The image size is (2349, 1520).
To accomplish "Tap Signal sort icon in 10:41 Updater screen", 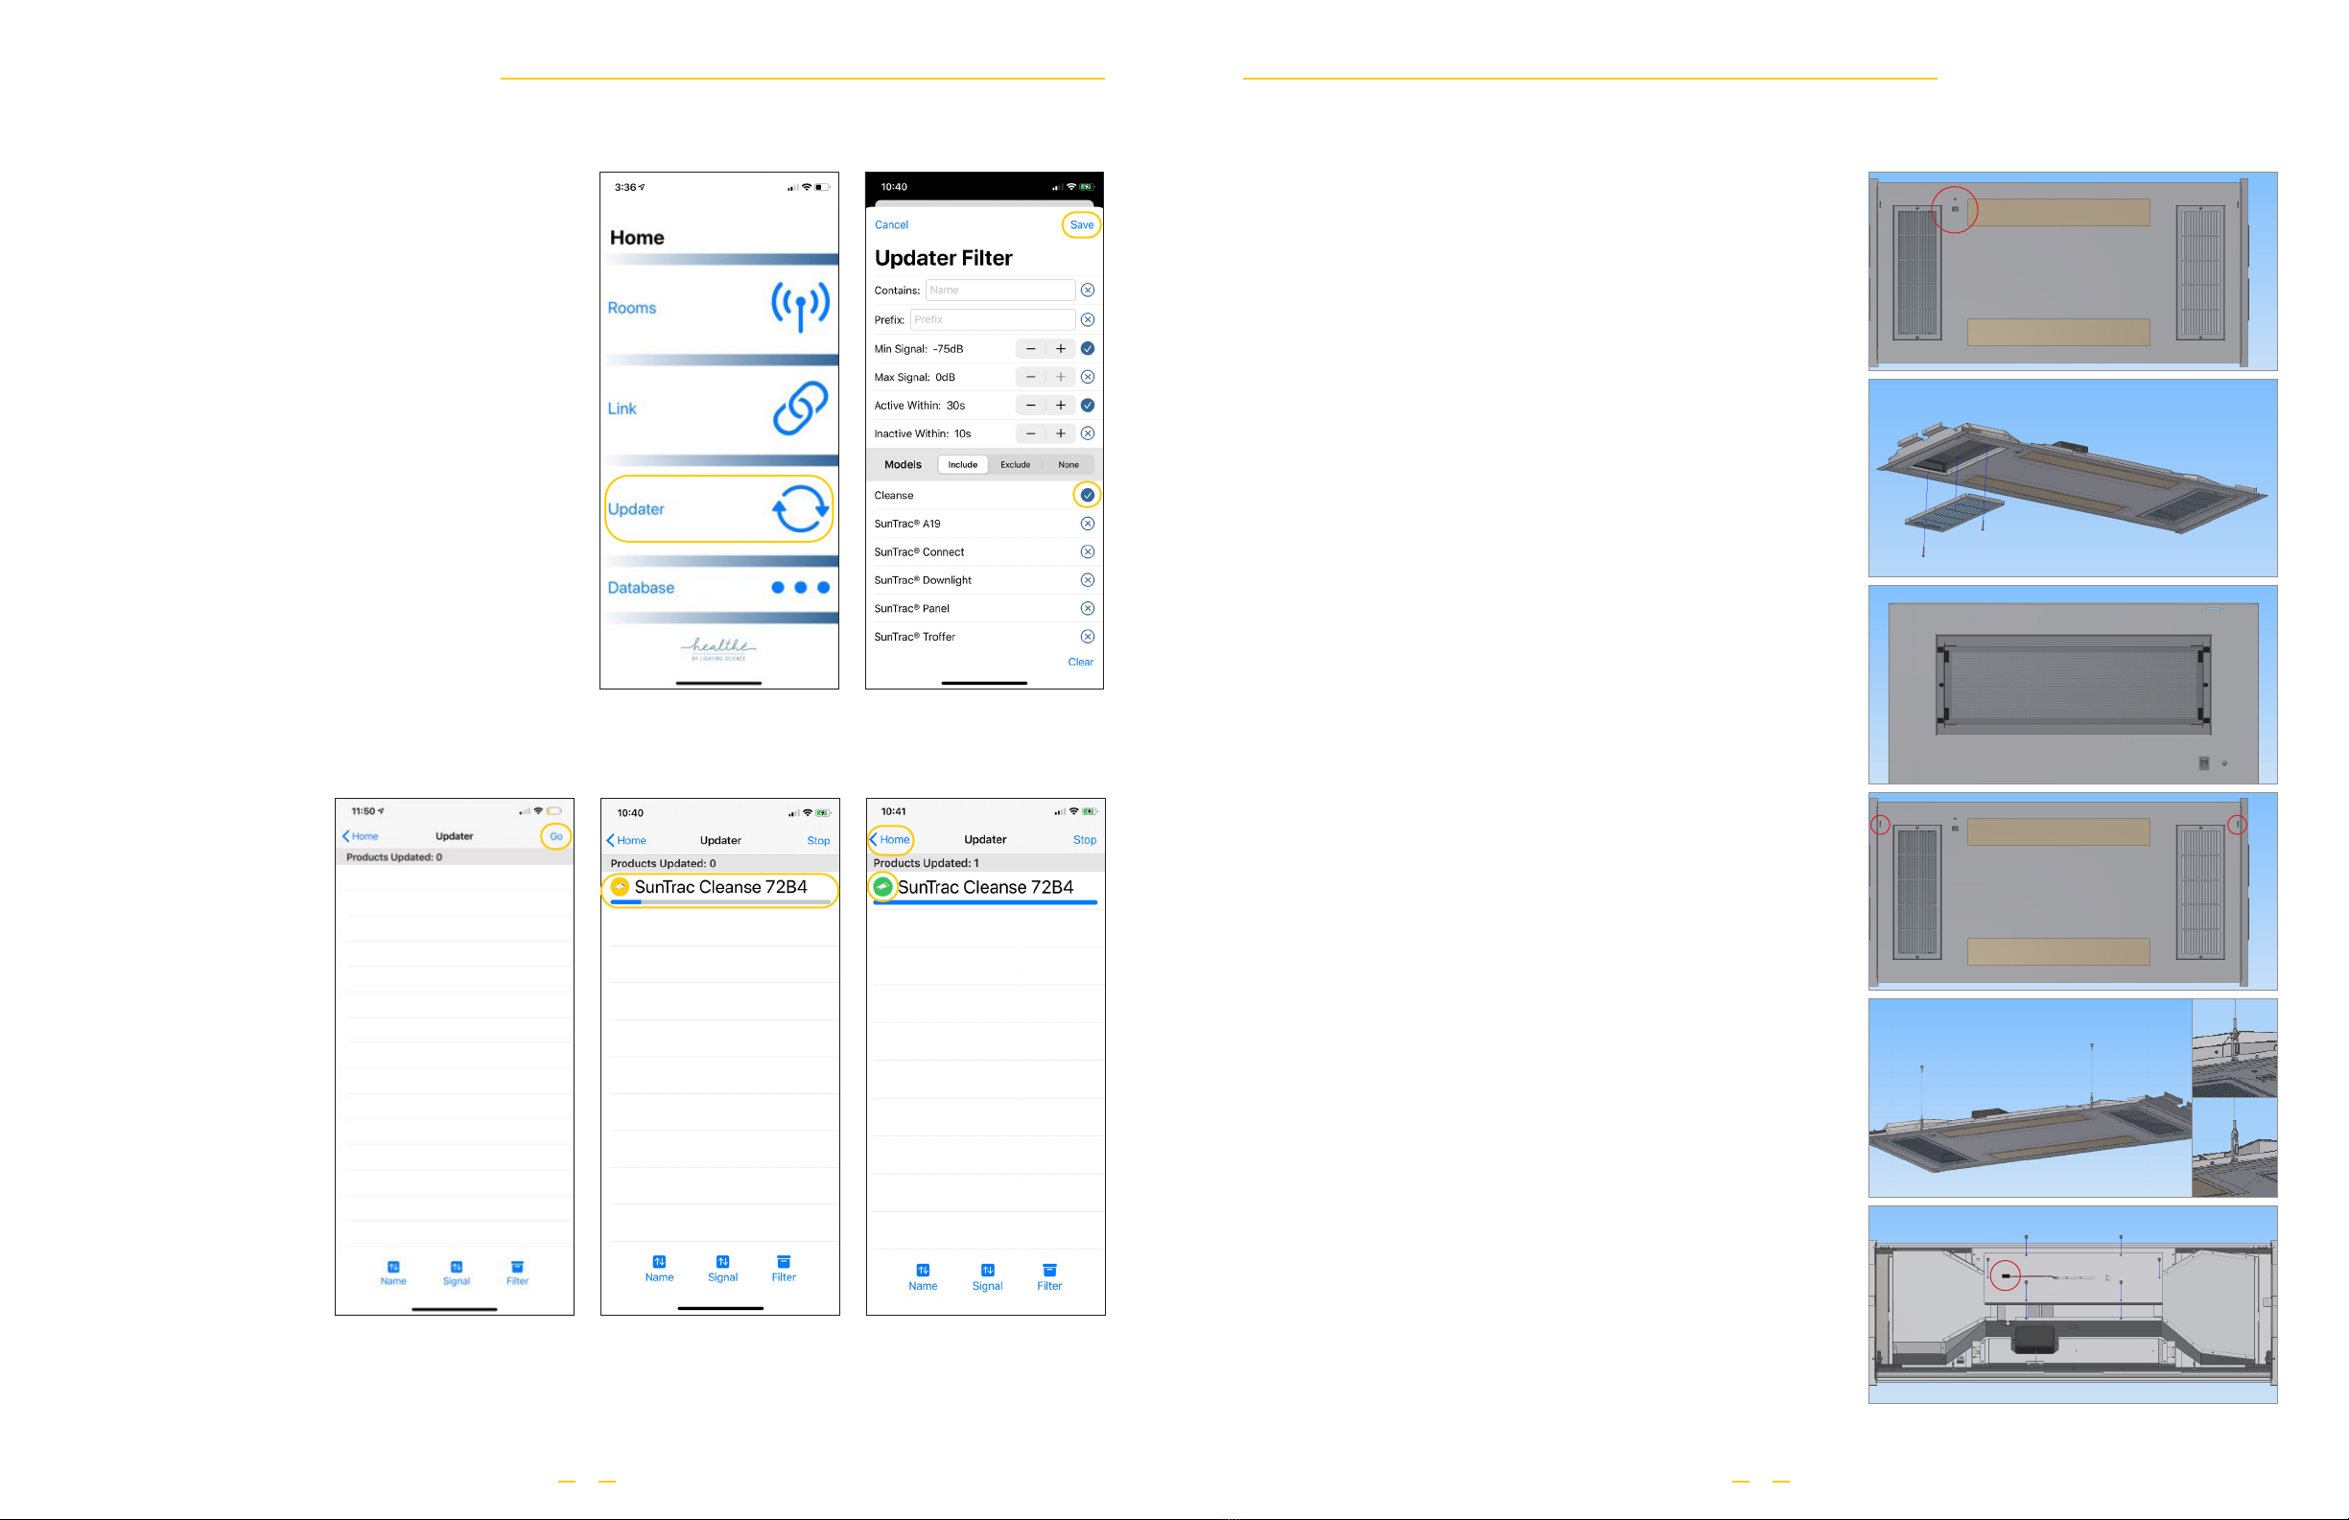I will point(987,1271).
